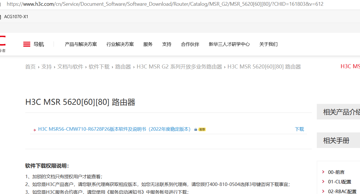Select the 相关产品介绍 panel header

click(338, 112)
